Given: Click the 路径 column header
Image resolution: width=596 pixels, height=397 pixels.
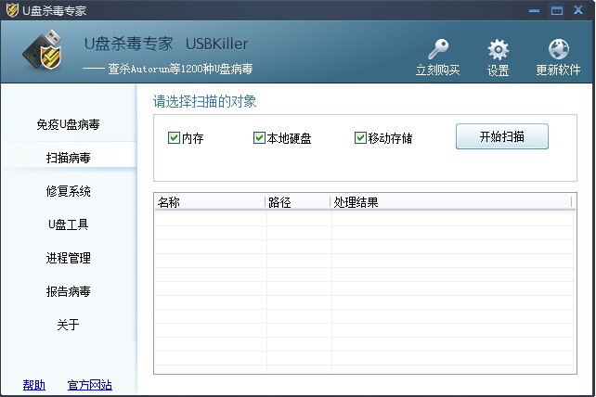Looking at the screenshot, I should 298,202.
